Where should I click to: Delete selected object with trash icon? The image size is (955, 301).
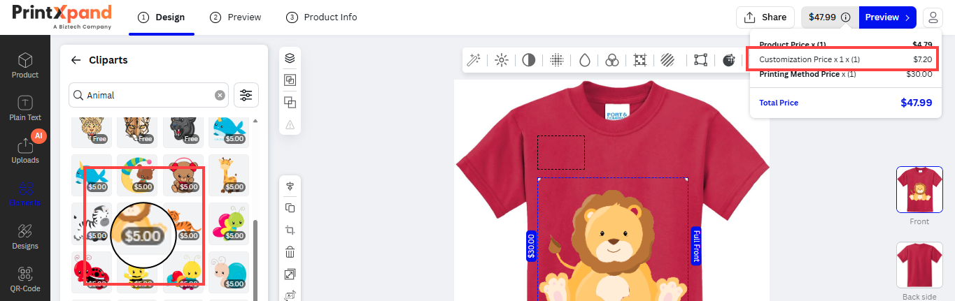290,252
